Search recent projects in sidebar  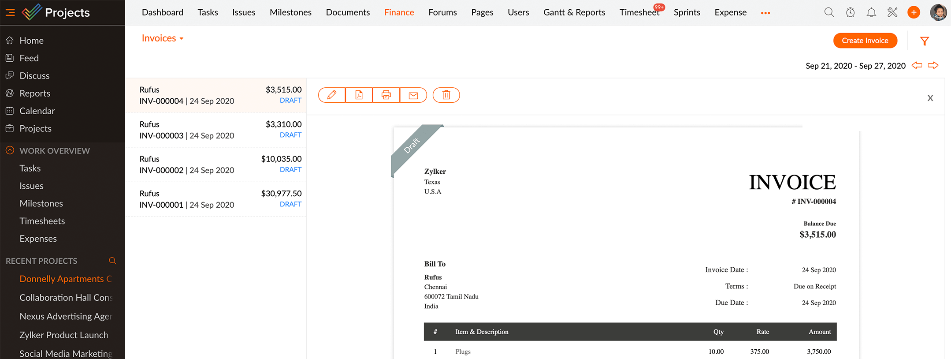point(112,261)
